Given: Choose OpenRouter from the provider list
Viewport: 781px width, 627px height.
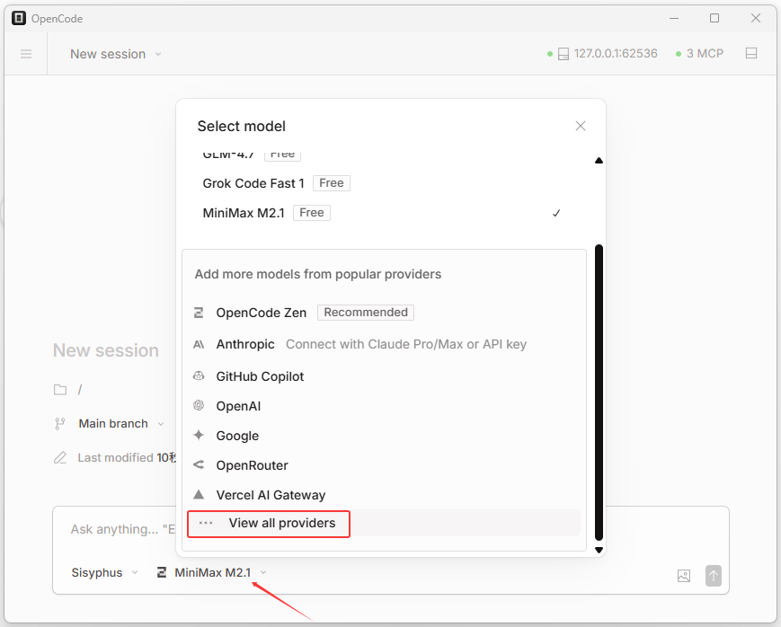Looking at the screenshot, I should point(252,465).
